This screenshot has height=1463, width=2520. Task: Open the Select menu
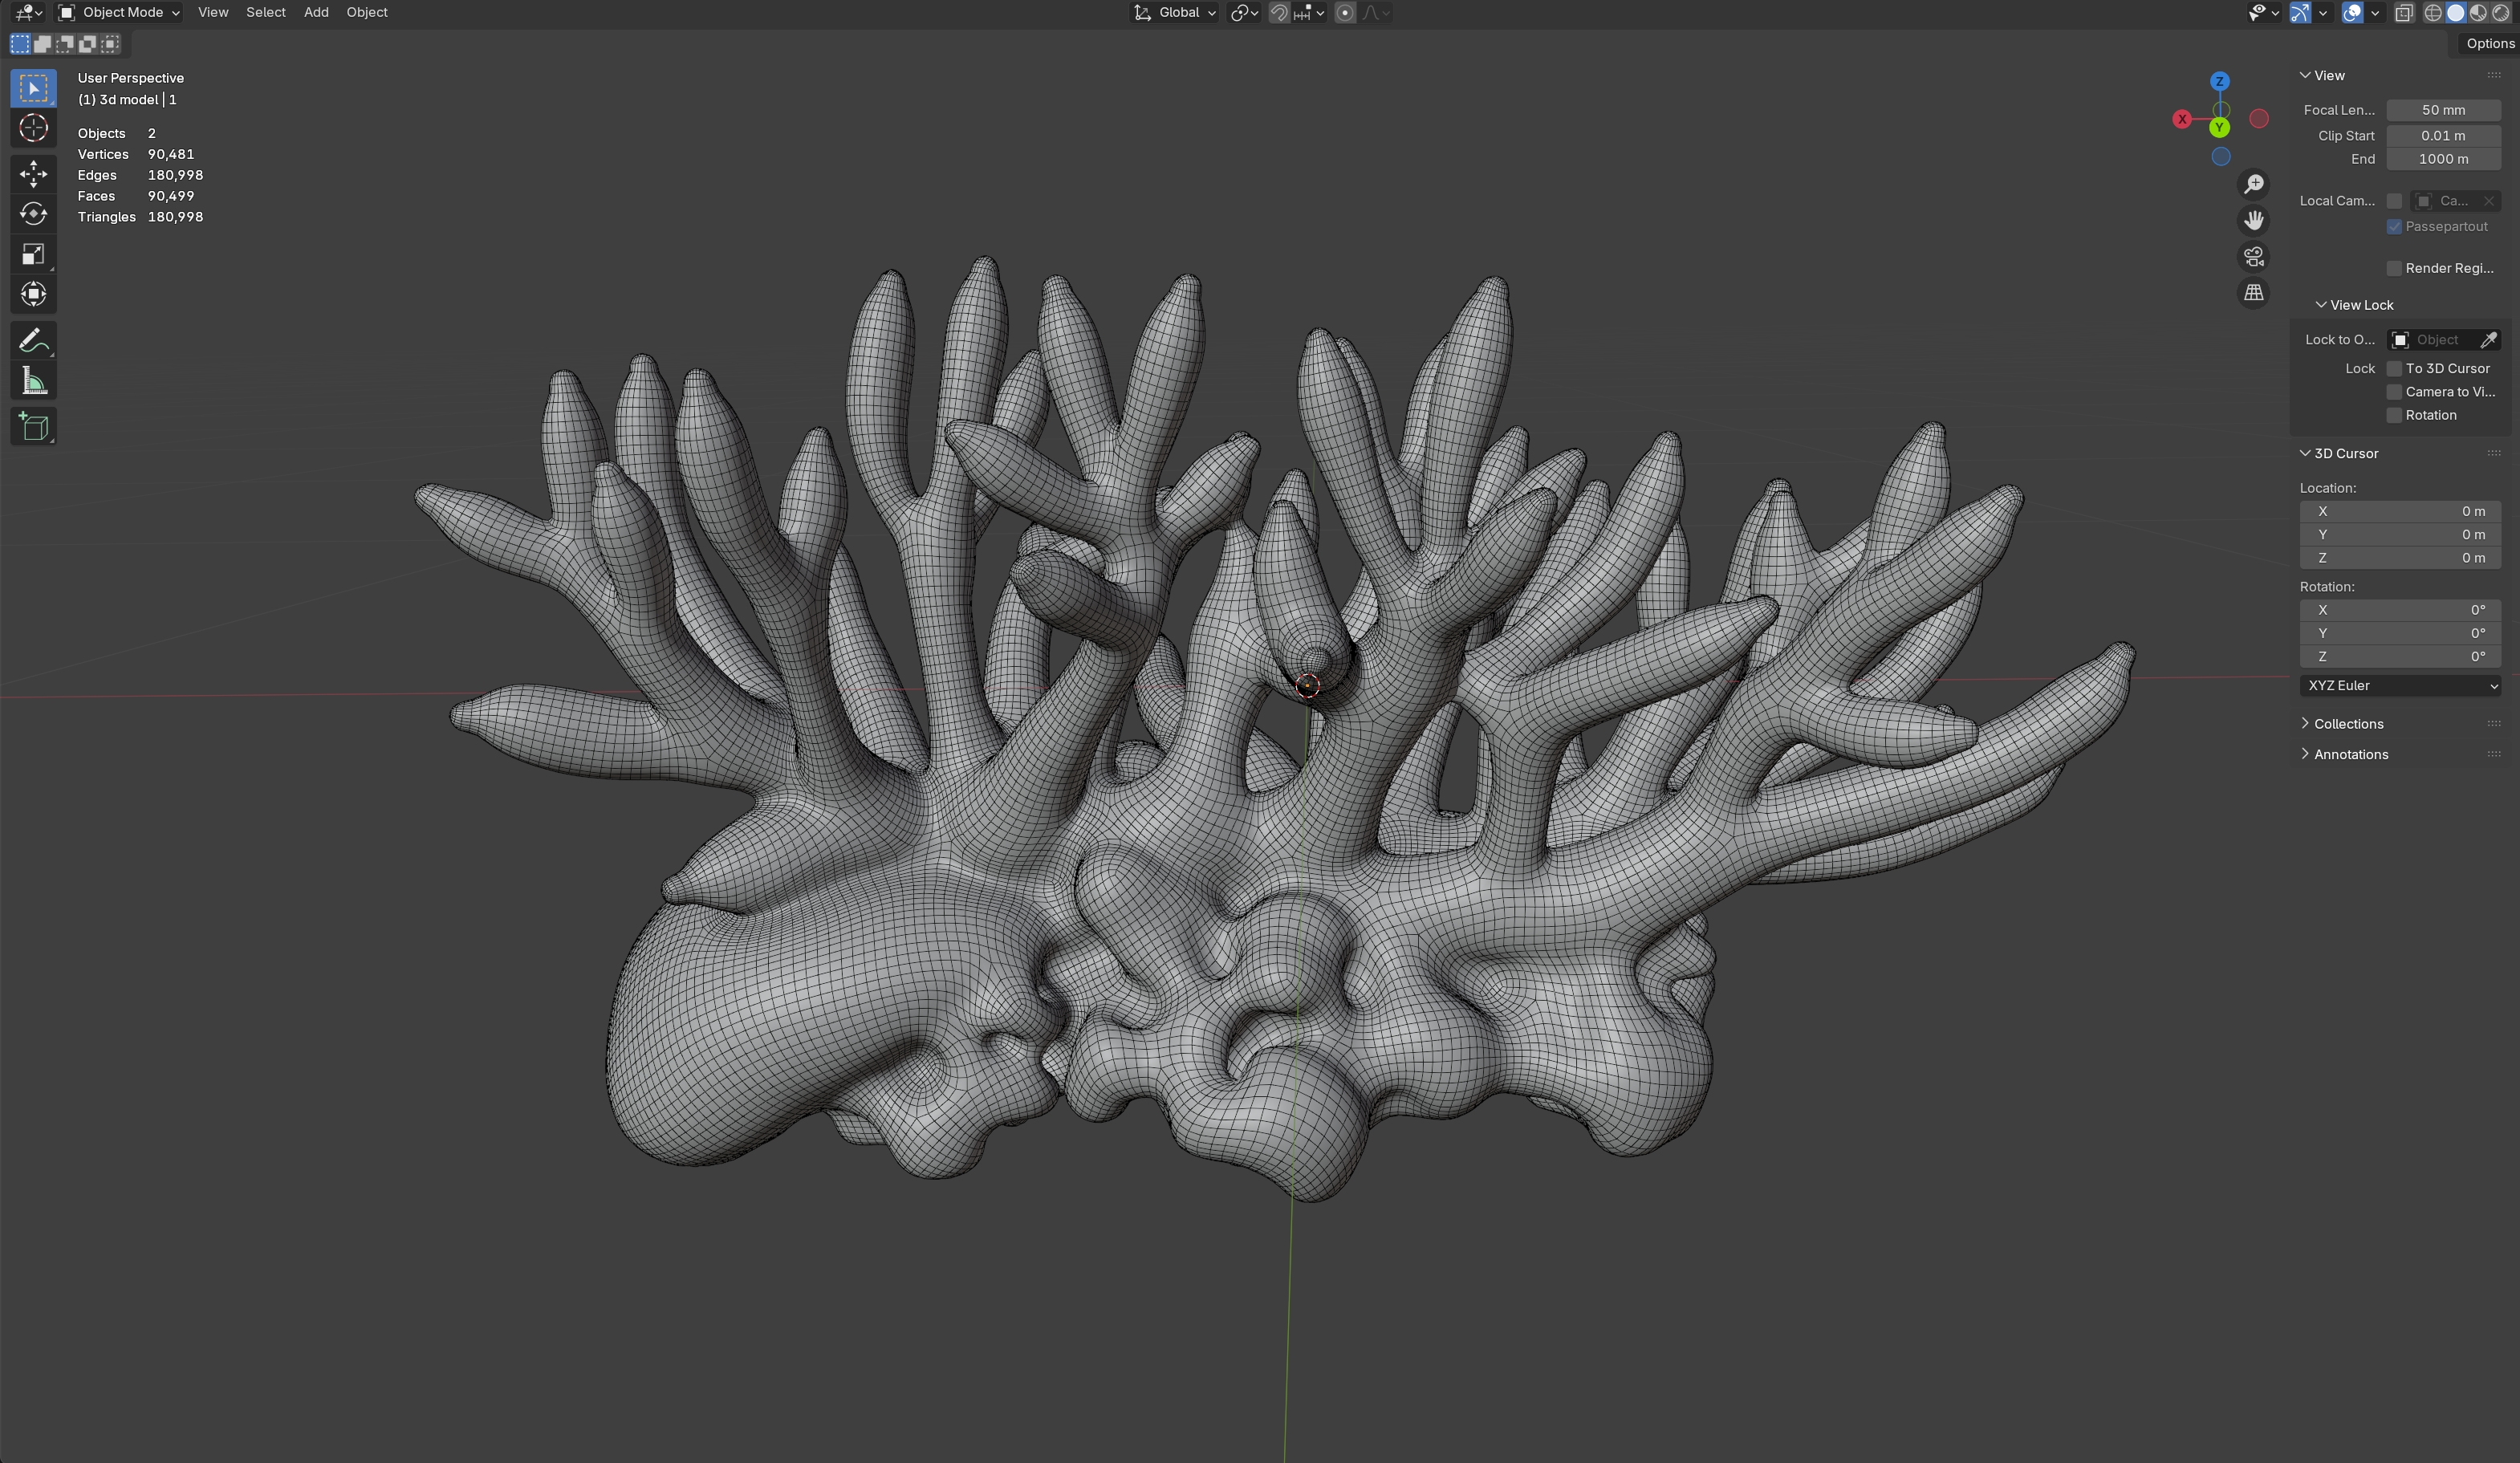pyautogui.click(x=266, y=13)
